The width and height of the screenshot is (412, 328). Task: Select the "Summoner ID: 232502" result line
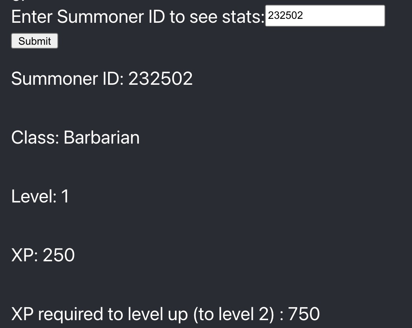[102, 78]
